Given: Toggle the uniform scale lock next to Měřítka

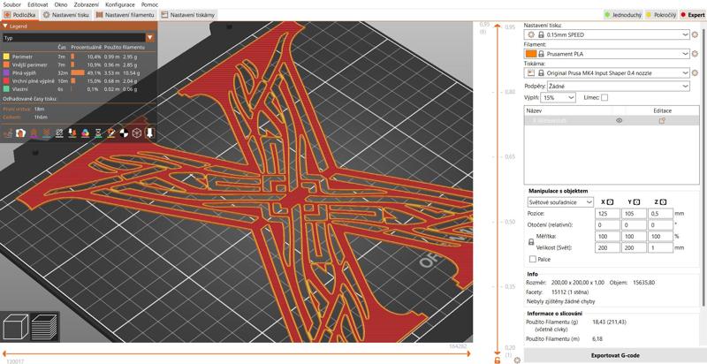Looking at the screenshot, I should point(531,242).
